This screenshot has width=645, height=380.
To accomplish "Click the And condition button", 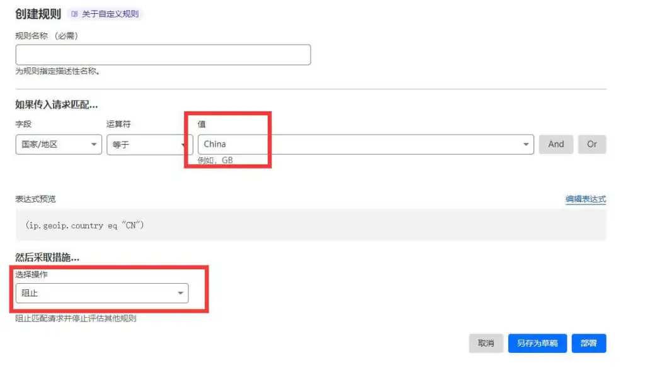I will 556,144.
